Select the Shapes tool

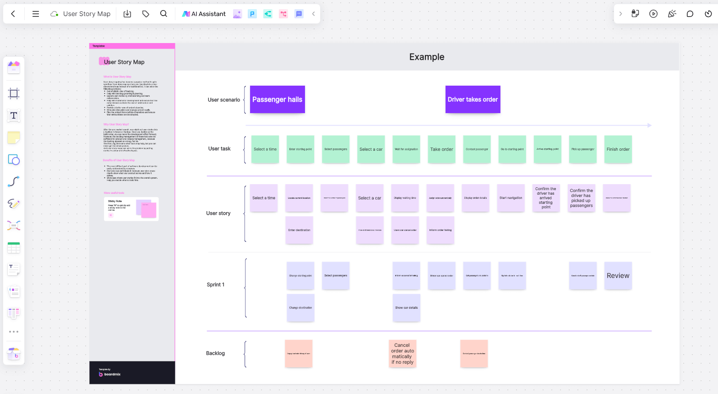[x=14, y=159]
